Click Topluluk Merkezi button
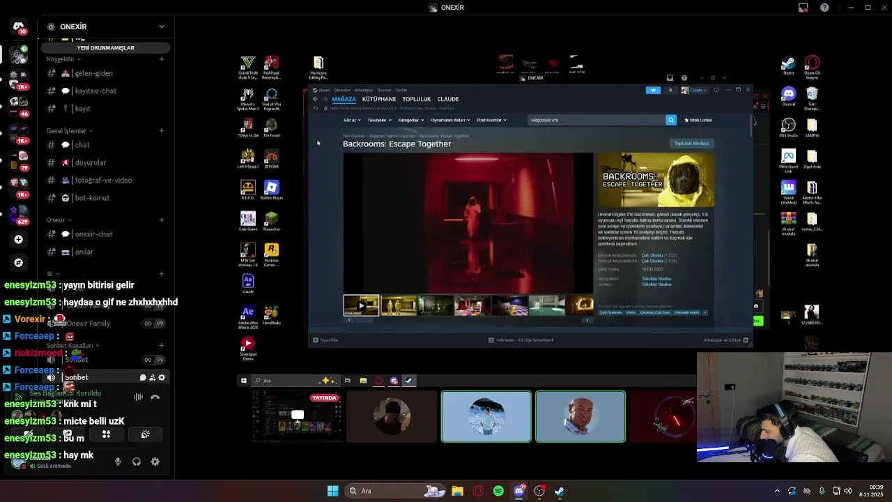The height and width of the screenshot is (502, 892). pos(692,144)
